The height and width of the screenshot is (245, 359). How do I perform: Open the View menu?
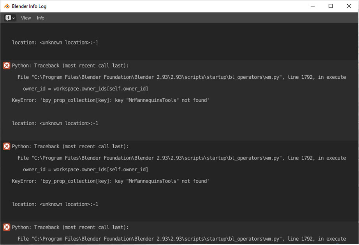pos(26,18)
